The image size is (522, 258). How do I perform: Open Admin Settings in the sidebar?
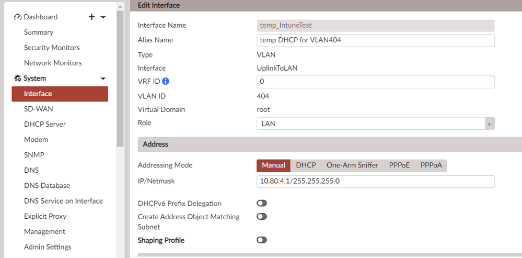pos(48,246)
